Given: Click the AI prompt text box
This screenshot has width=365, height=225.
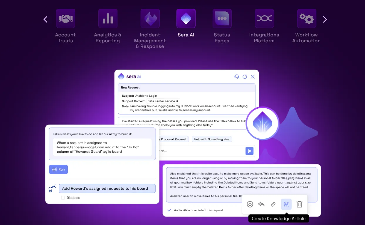Looking at the screenshot, I should point(102,147).
